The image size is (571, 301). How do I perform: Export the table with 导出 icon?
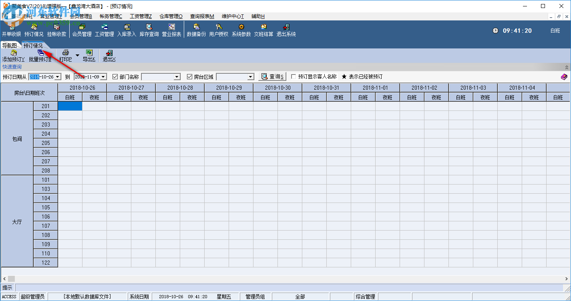tap(89, 56)
